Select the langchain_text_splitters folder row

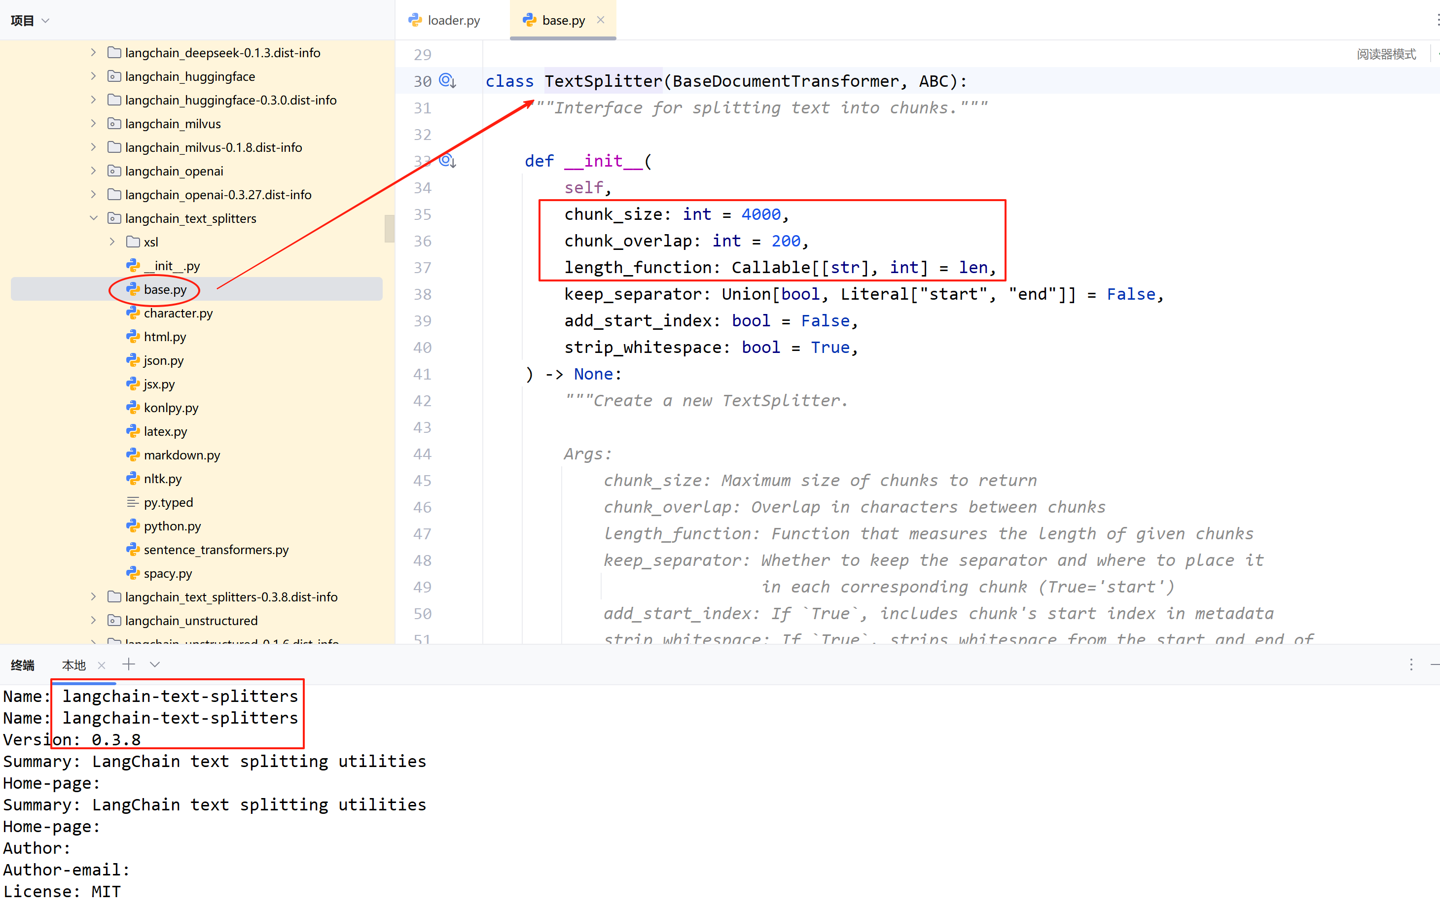tap(191, 218)
